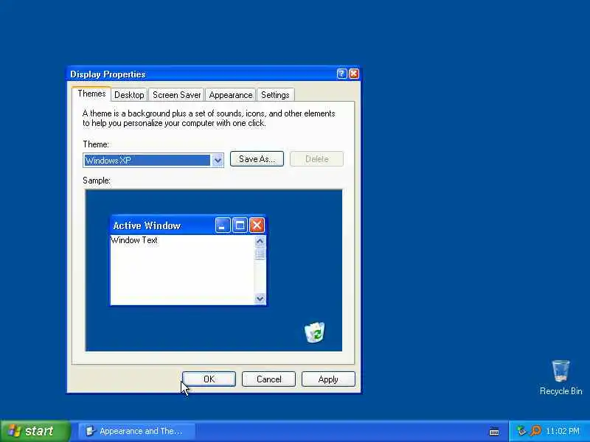The image size is (590, 442).
Task: Click the sample window red close icon
Action: 257,225
